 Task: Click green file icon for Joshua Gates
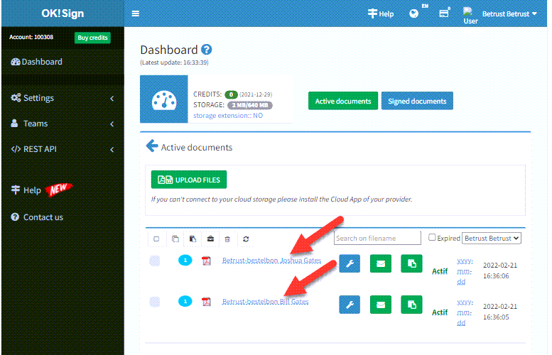[411, 263]
